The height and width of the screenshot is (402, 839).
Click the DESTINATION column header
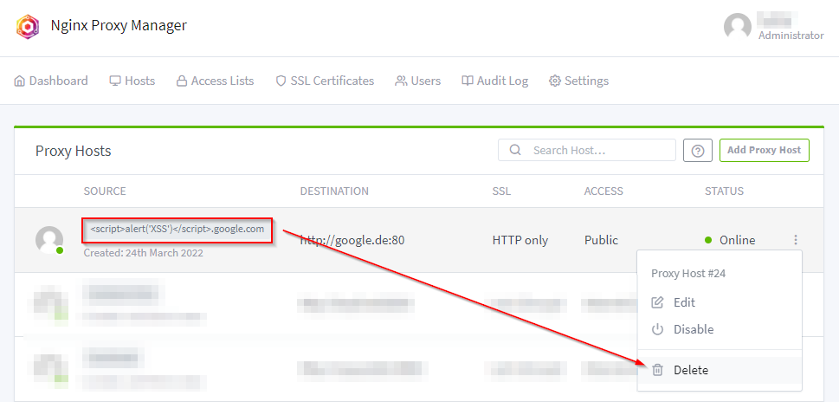point(334,191)
